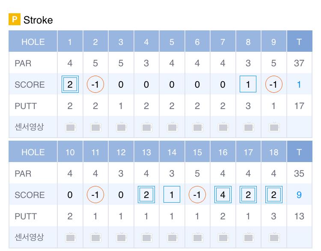The width and height of the screenshot is (321, 251).
Task: Select hole 5 column header
Action: tap(172, 42)
